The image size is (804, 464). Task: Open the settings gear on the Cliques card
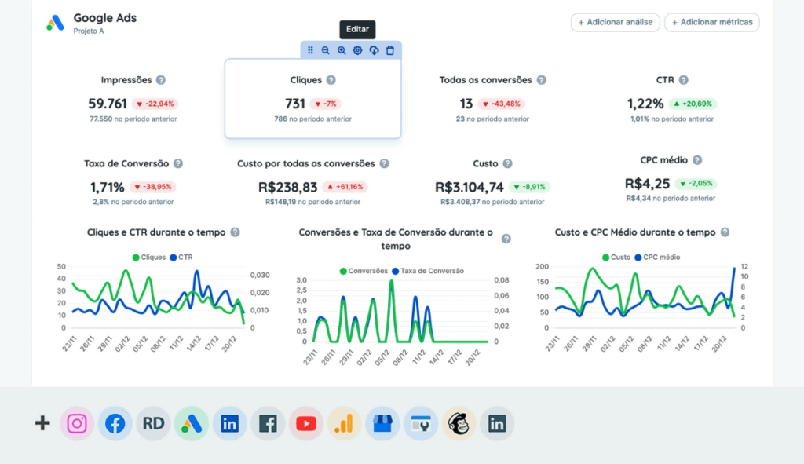tap(357, 49)
